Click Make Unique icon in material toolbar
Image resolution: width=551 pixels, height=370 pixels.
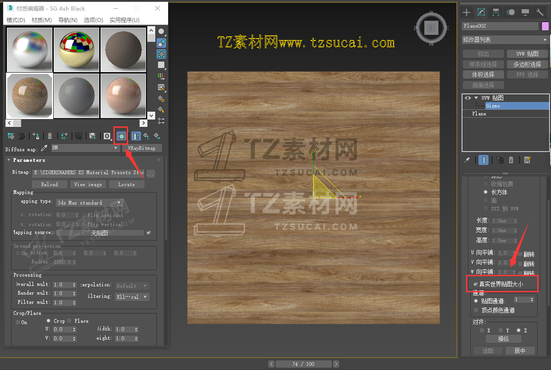[79, 136]
